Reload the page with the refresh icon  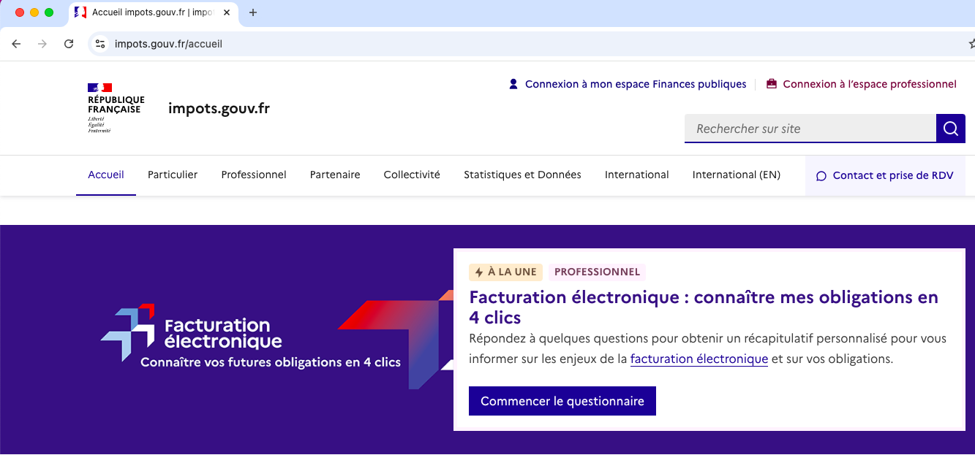point(69,44)
